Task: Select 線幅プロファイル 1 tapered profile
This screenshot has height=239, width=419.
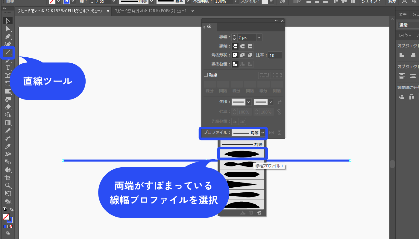Action: tap(242, 154)
